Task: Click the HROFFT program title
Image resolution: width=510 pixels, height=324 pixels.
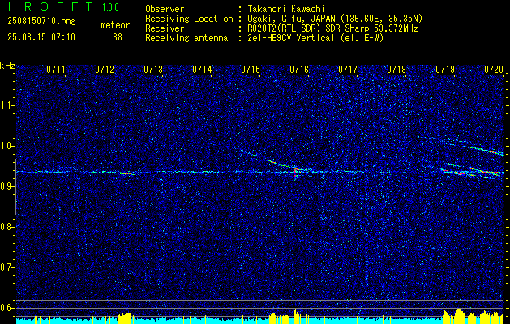Action: [51, 6]
